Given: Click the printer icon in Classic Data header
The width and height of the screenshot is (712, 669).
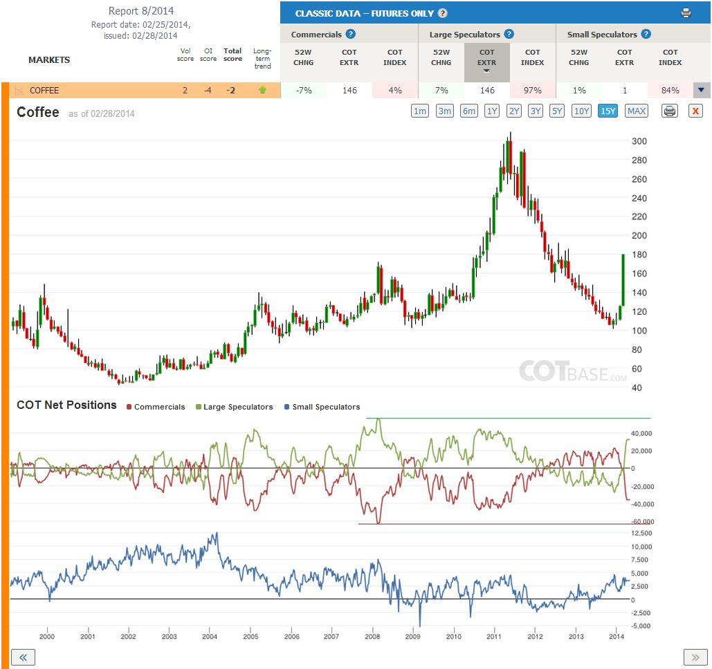Looking at the screenshot, I should click(686, 13).
